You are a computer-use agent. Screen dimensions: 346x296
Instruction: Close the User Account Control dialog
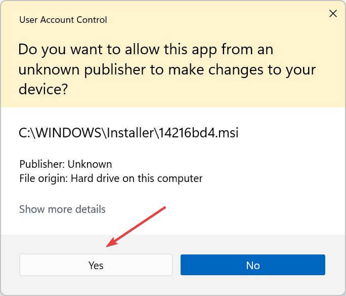tap(333, 14)
